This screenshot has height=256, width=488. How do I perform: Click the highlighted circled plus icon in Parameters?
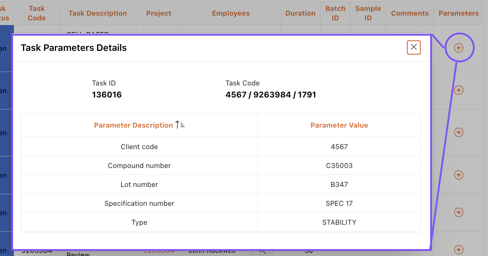[459, 48]
